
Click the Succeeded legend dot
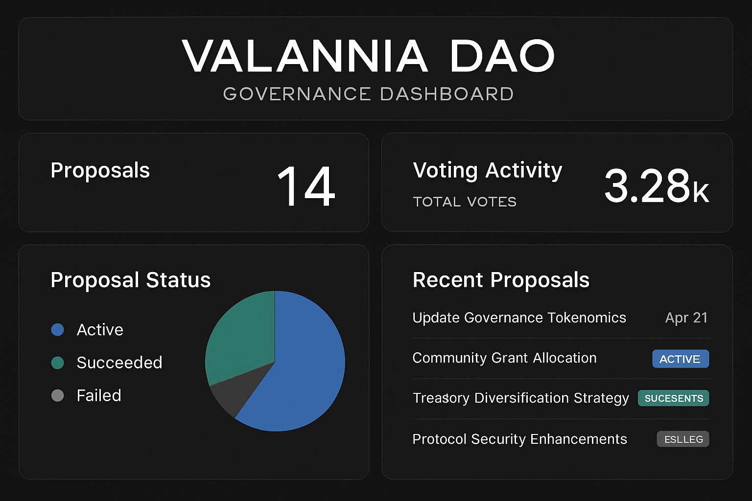pyautogui.click(x=57, y=363)
